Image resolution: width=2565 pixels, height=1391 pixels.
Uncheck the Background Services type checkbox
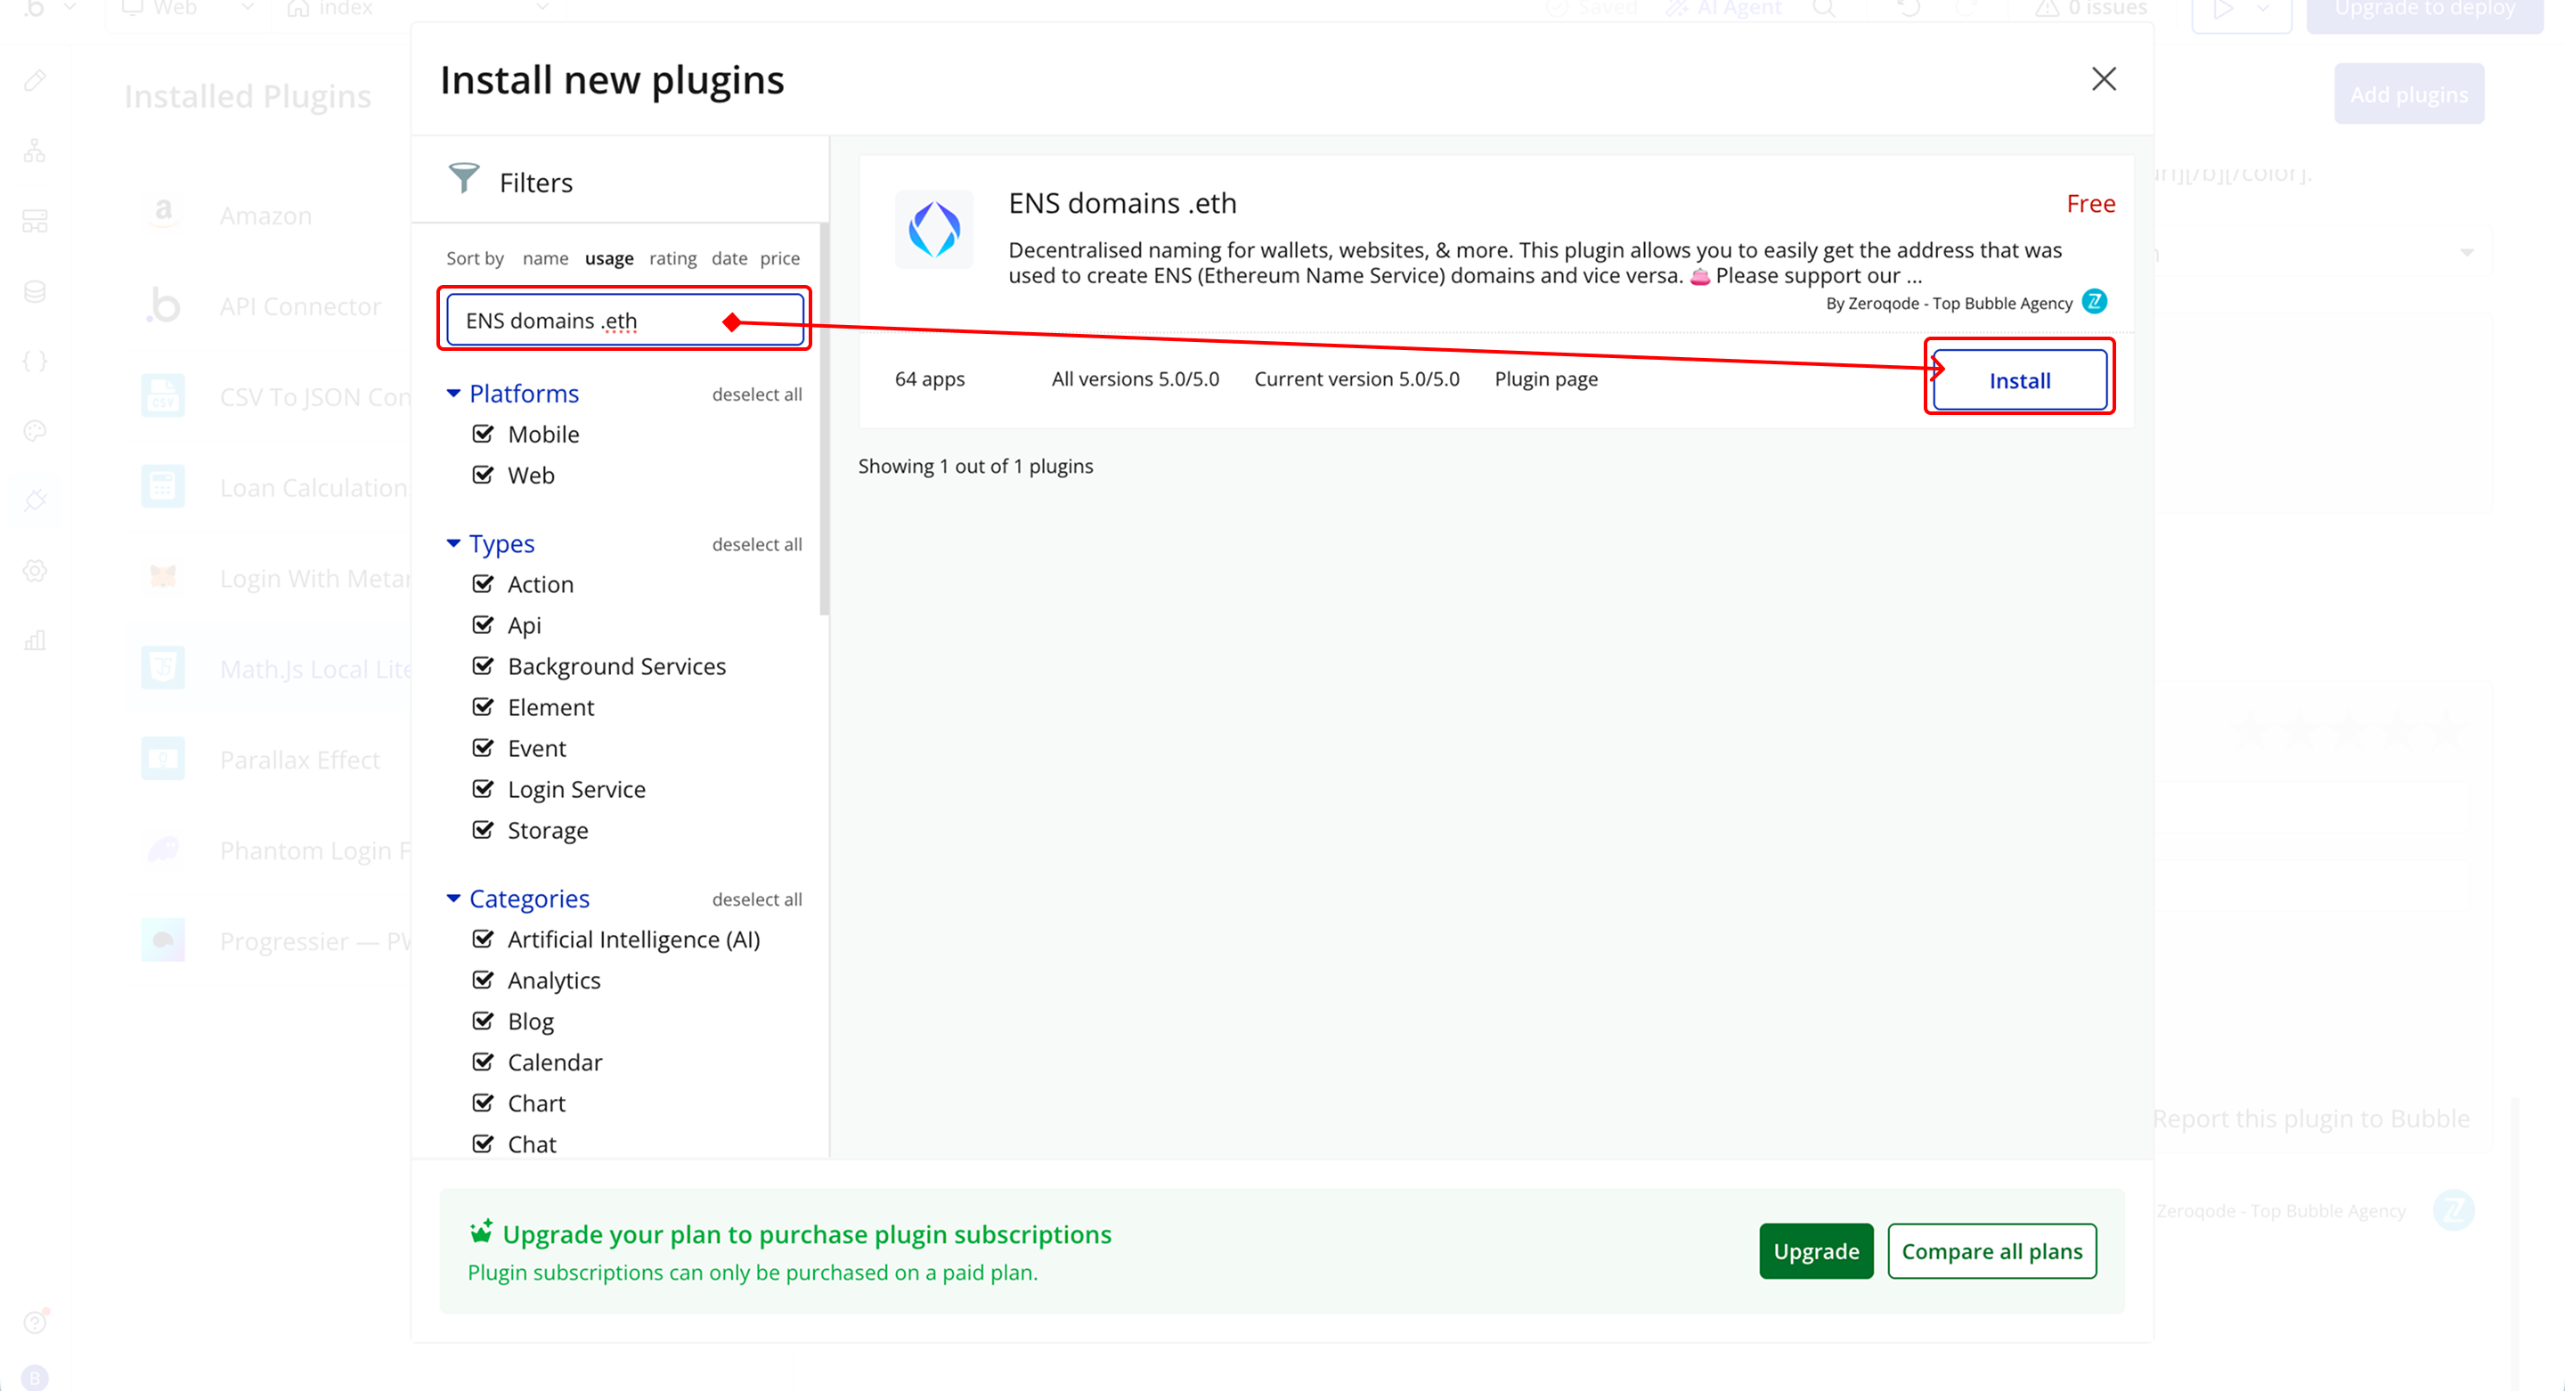[x=483, y=666]
